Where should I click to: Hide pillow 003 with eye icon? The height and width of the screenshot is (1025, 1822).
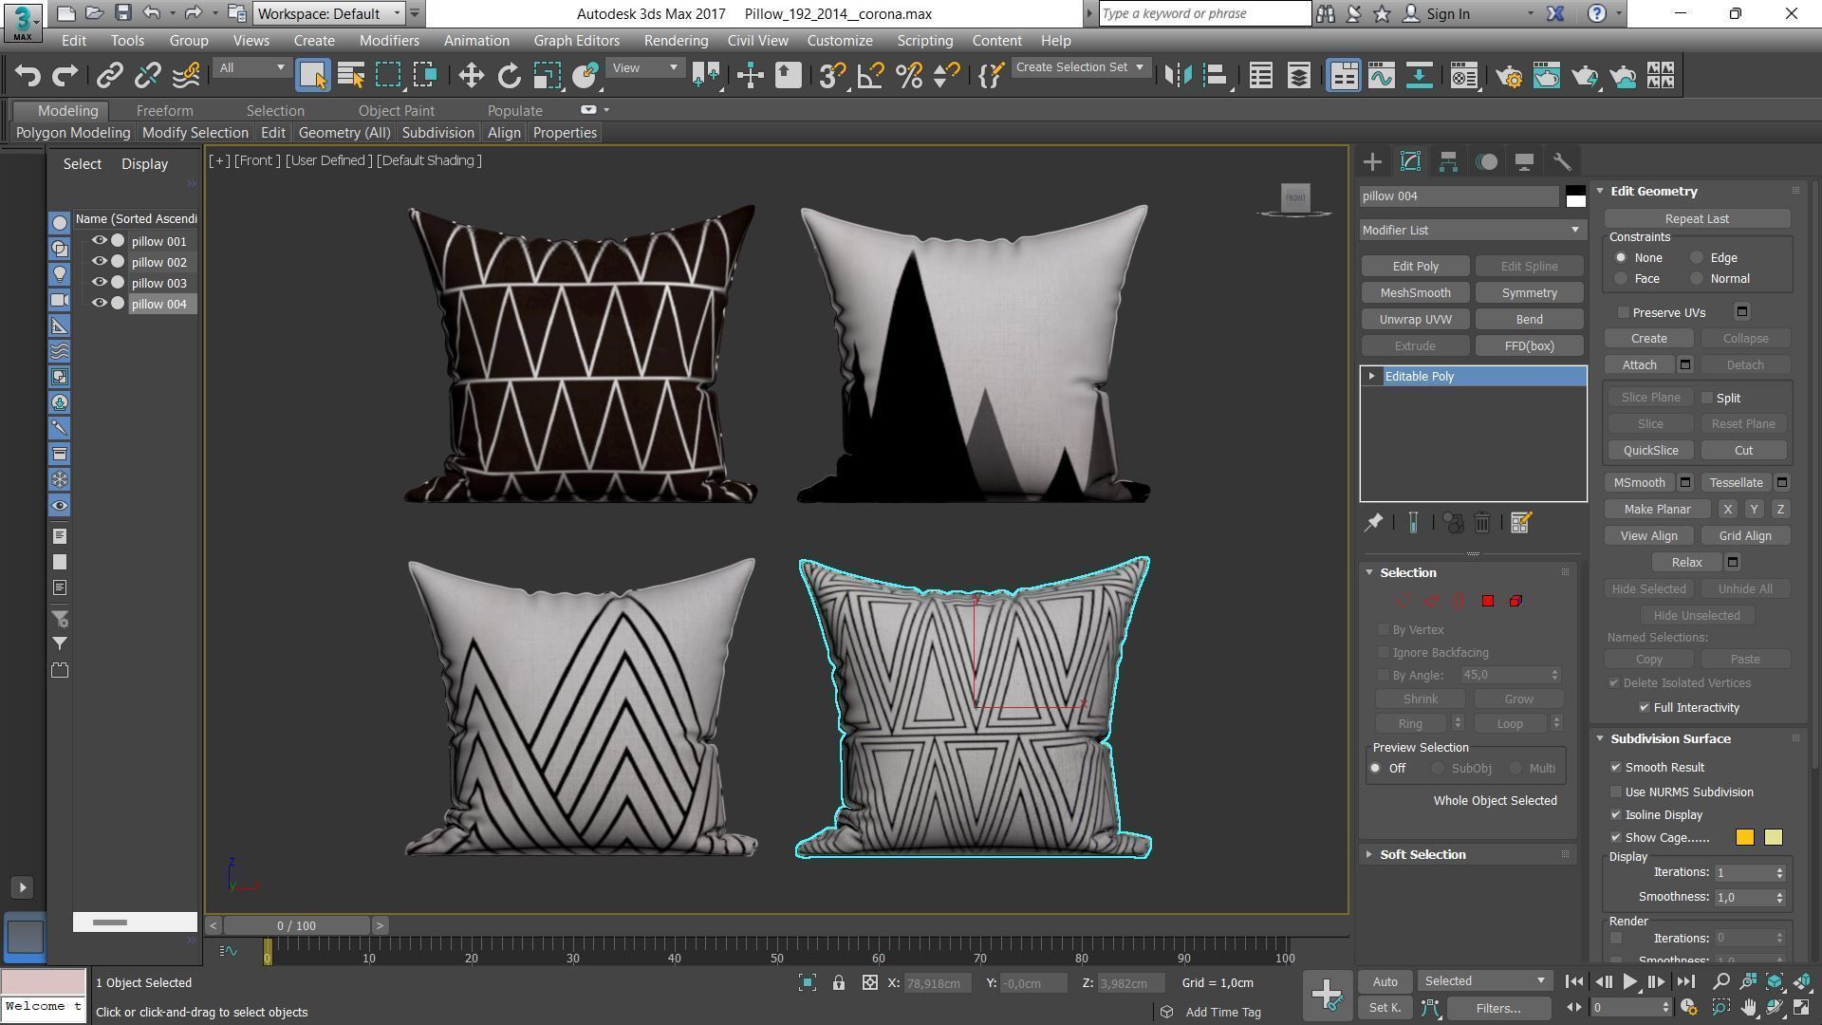point(99,283)
